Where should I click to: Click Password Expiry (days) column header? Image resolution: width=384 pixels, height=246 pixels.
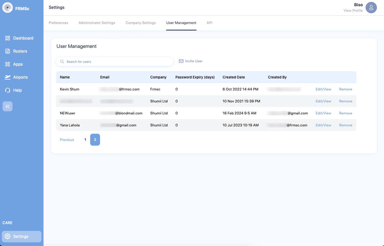[x=195, y=77]
